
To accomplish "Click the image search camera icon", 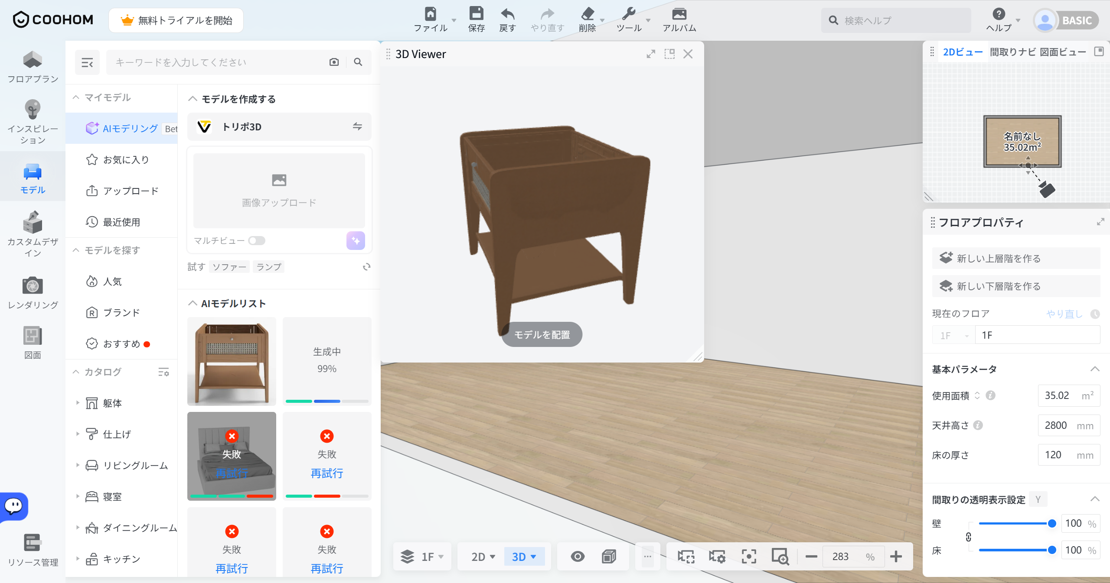I will tap(334, 62).
